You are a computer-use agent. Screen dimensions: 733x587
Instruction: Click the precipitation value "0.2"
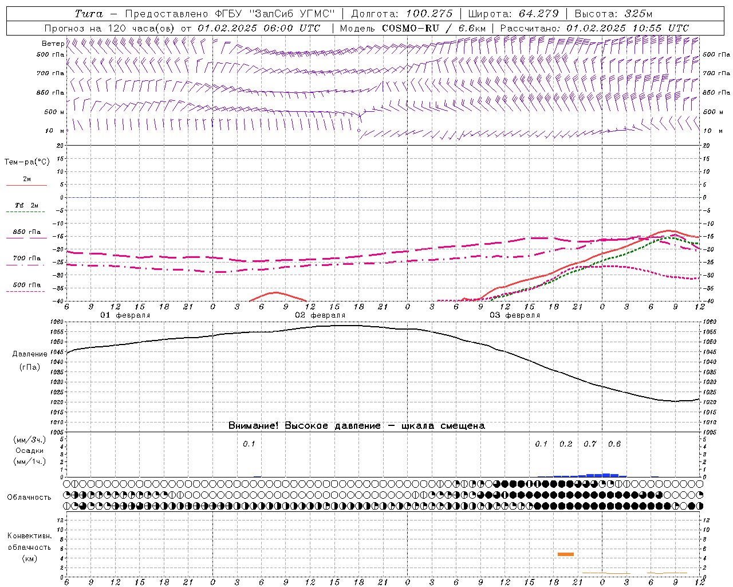566,444
